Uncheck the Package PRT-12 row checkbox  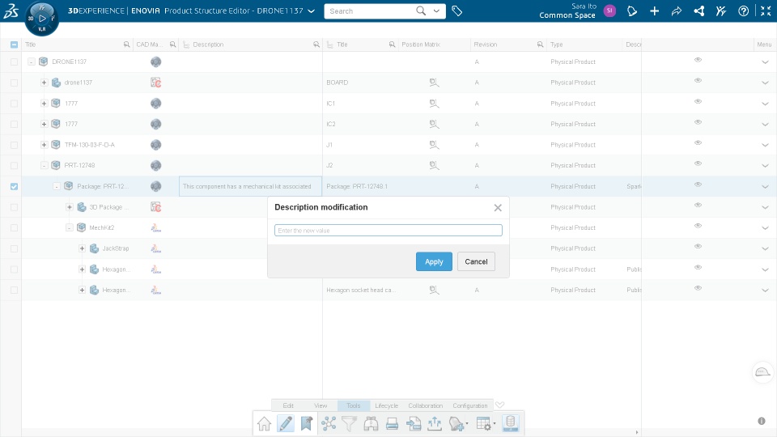point(14,186)
